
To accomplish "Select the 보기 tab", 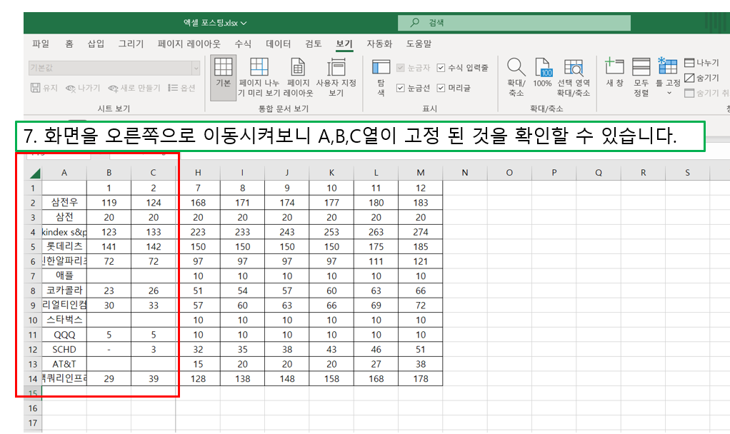I will (344, 44).
